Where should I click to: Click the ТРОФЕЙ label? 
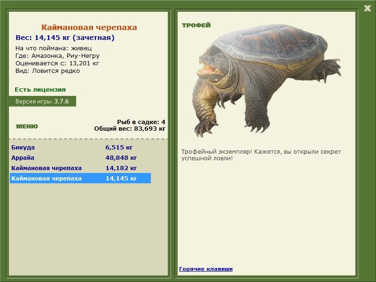click(196, 25)
